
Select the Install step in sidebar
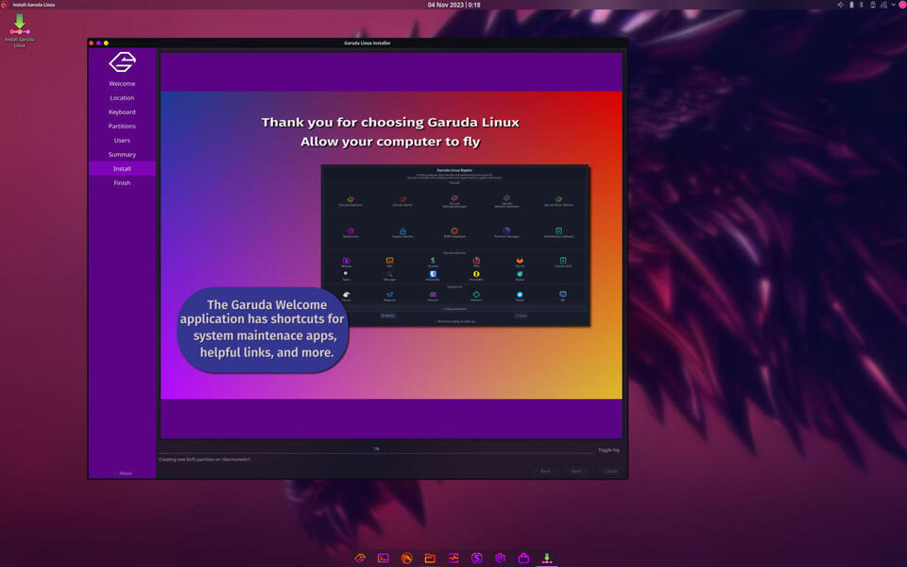122,168
